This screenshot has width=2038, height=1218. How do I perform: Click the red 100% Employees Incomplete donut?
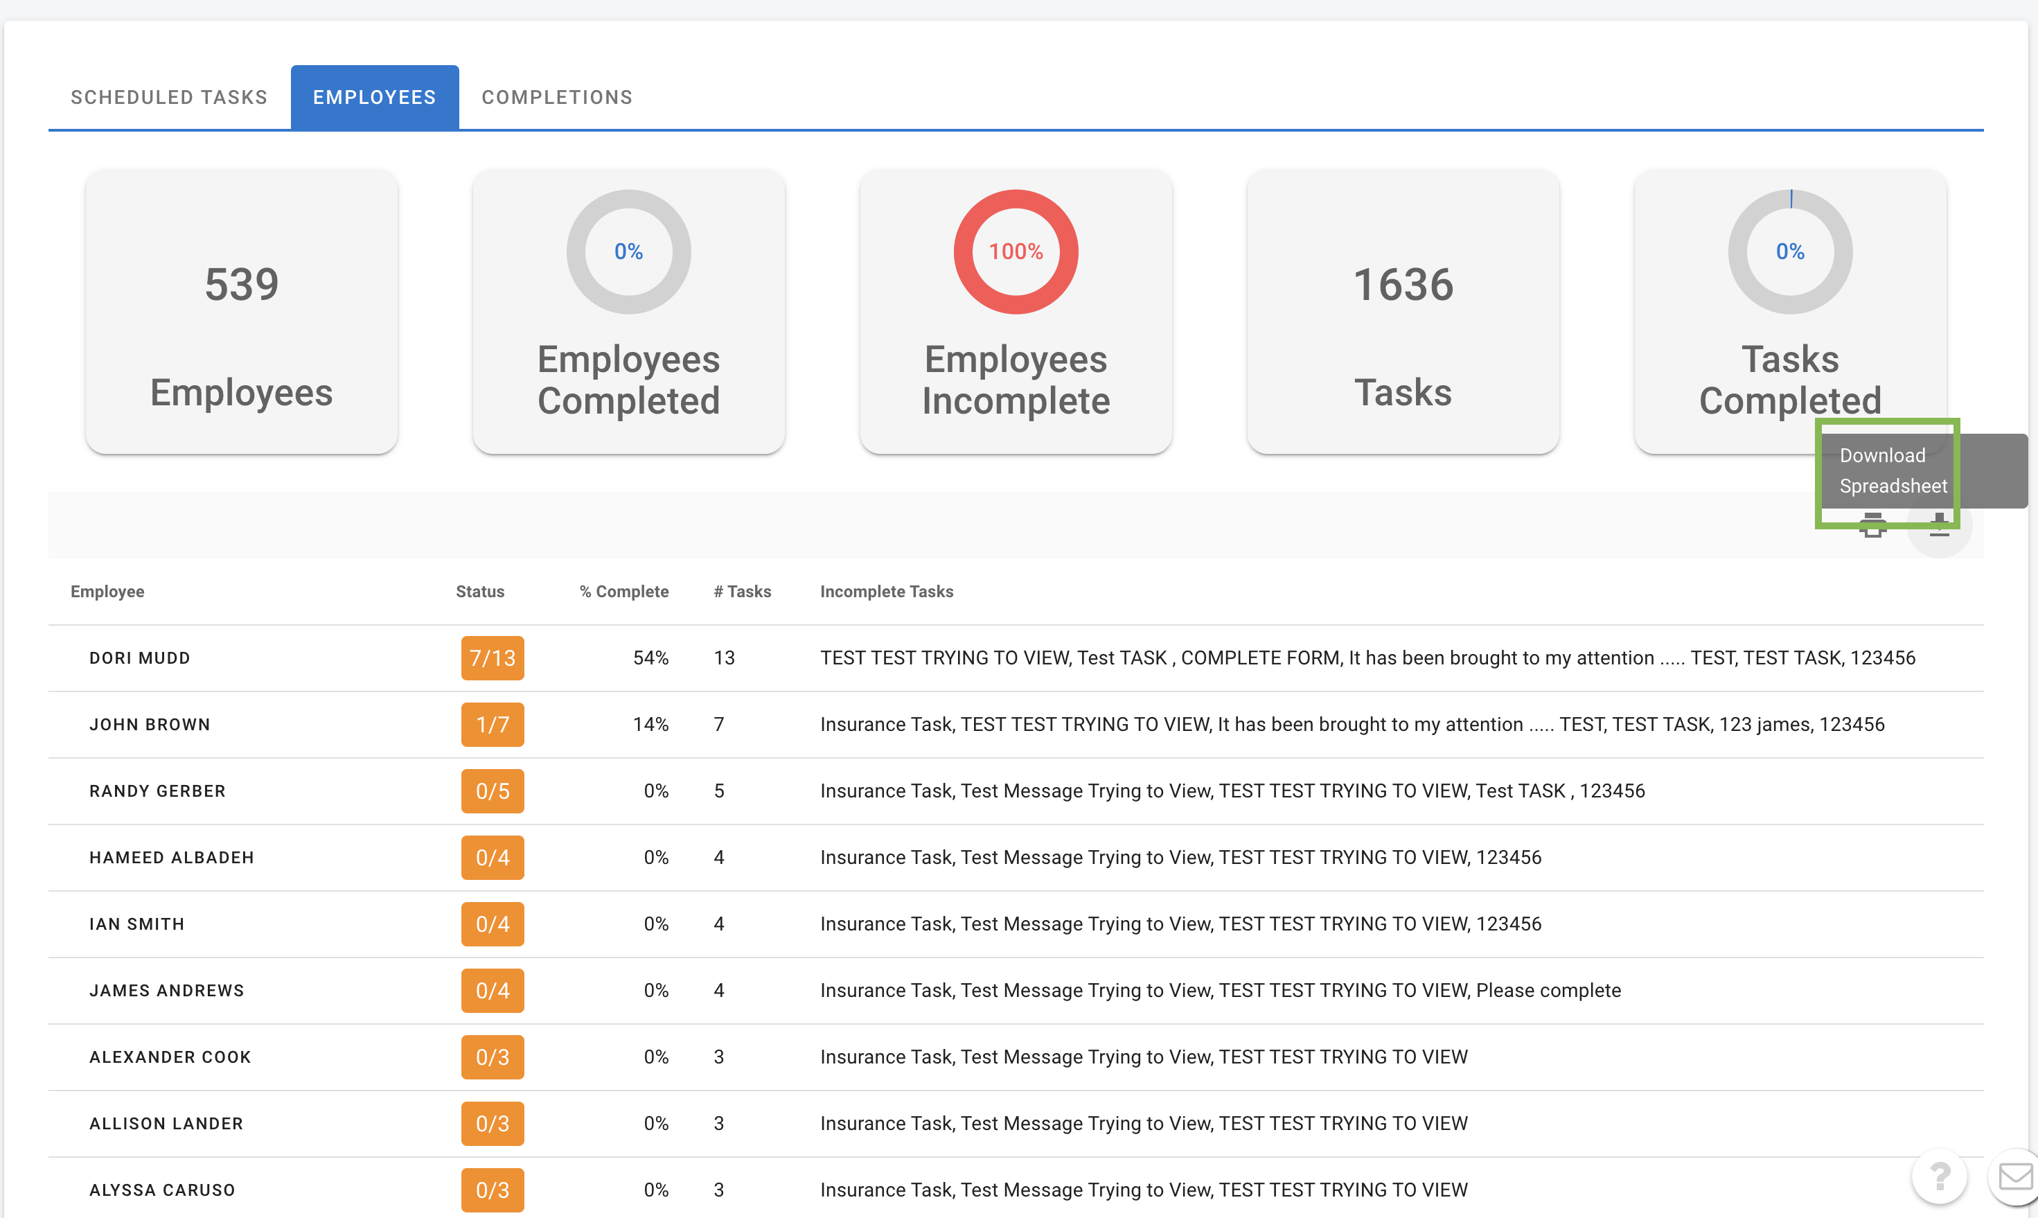click(1016, 251)
